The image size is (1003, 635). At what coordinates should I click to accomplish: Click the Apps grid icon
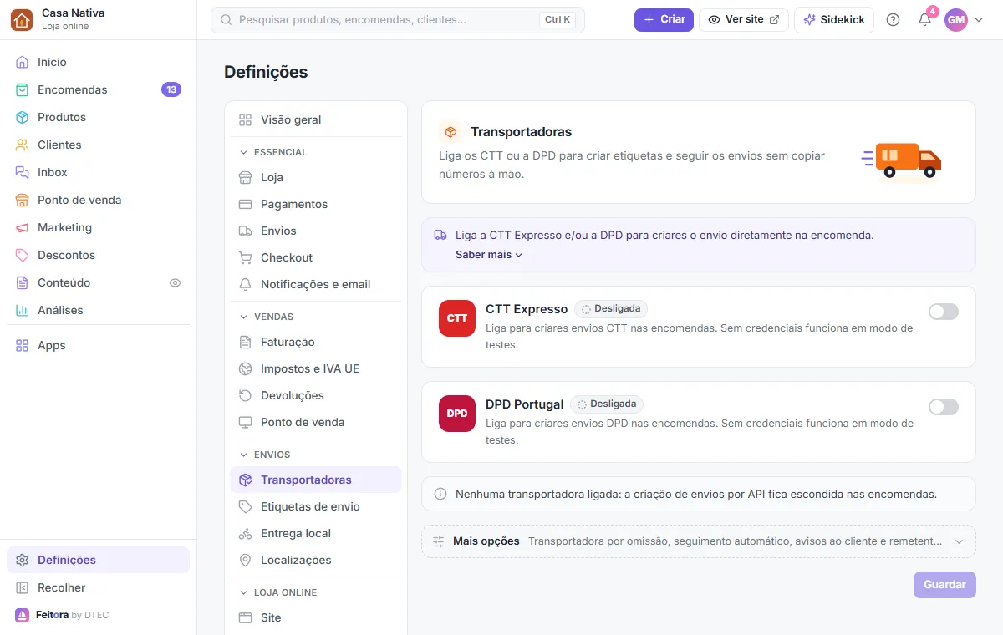tap(23, 345)
